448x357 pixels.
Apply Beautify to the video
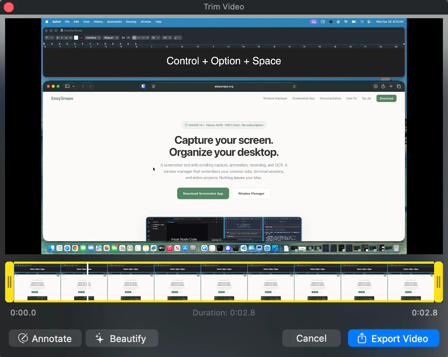[x=122, y=338]
